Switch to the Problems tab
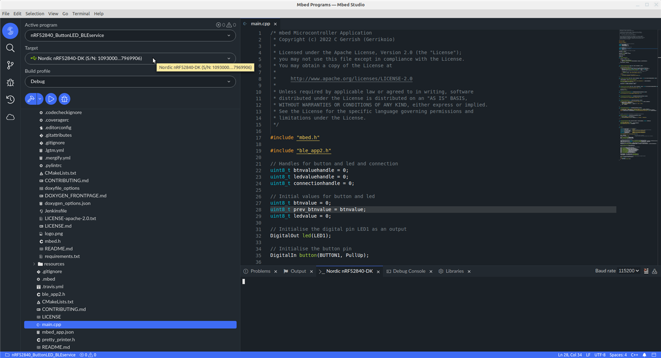This screenshot has width=661, height=358. click(260, 271)
